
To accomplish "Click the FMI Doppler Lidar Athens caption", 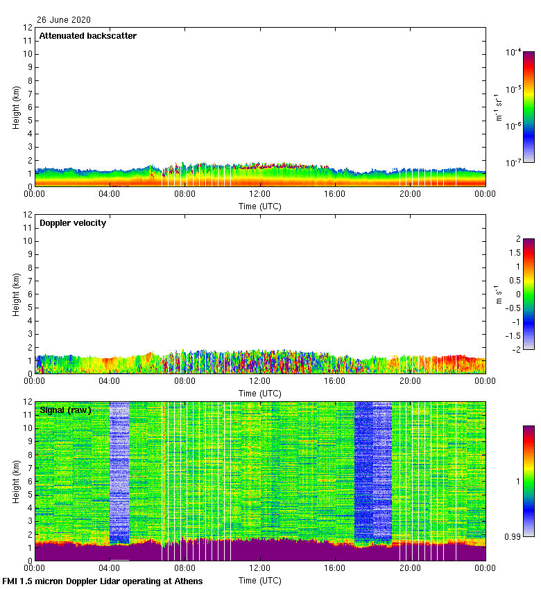I will [x=103, y=581].
